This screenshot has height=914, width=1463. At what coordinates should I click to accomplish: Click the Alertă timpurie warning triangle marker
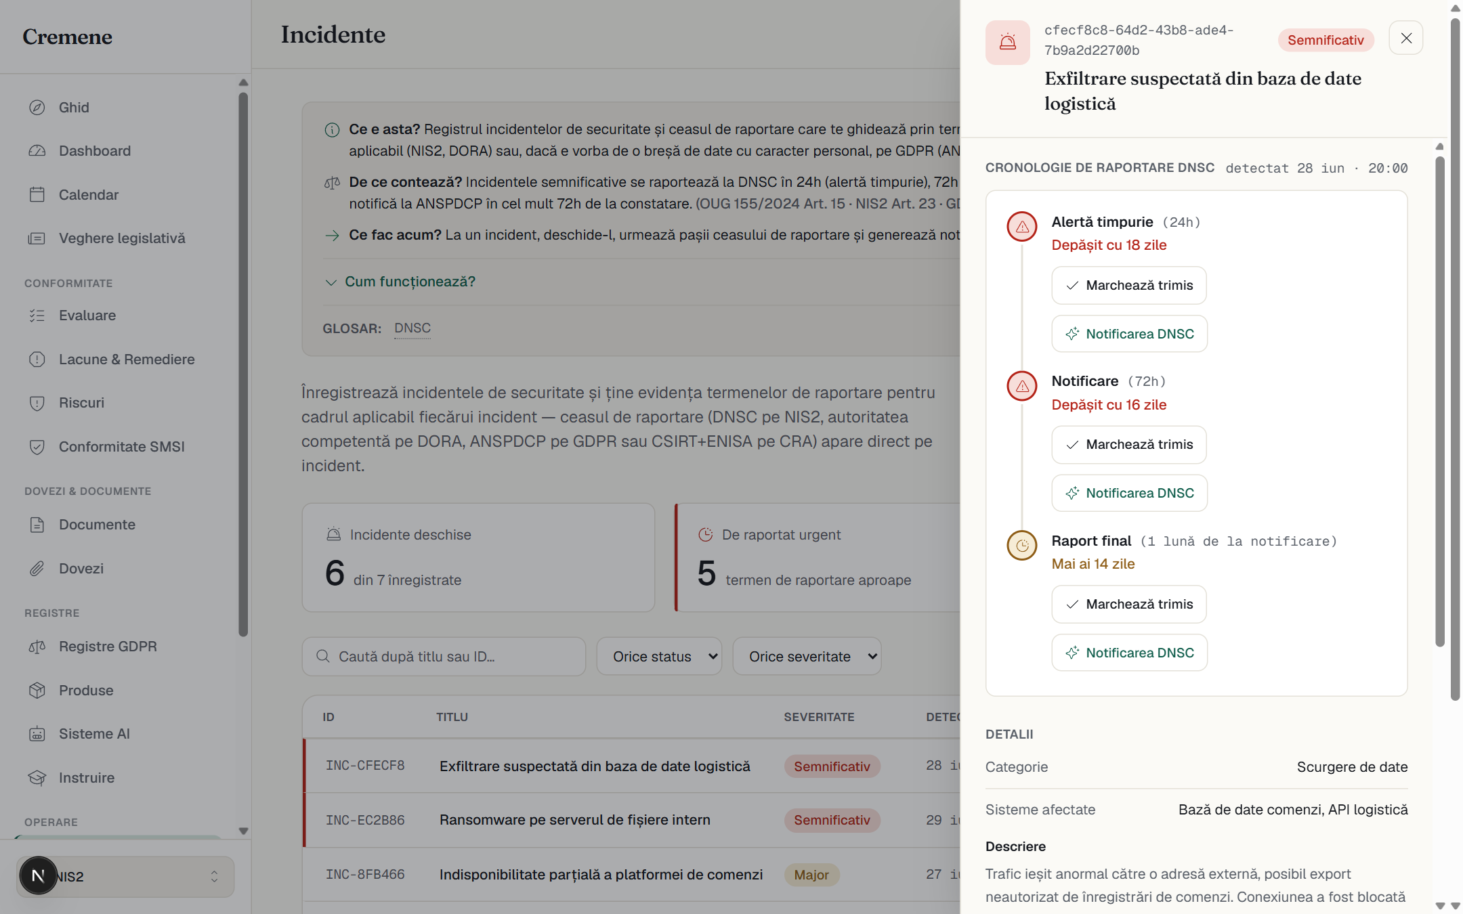pyautogui.click(x=1022, y=227)
